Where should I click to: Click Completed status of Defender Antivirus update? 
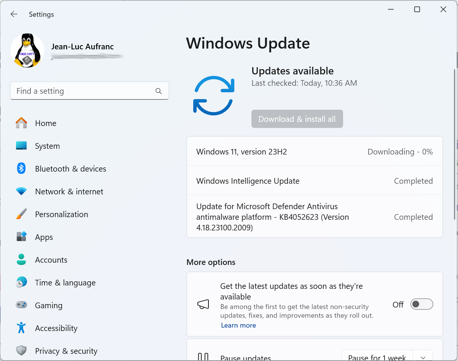click(413, 217)
